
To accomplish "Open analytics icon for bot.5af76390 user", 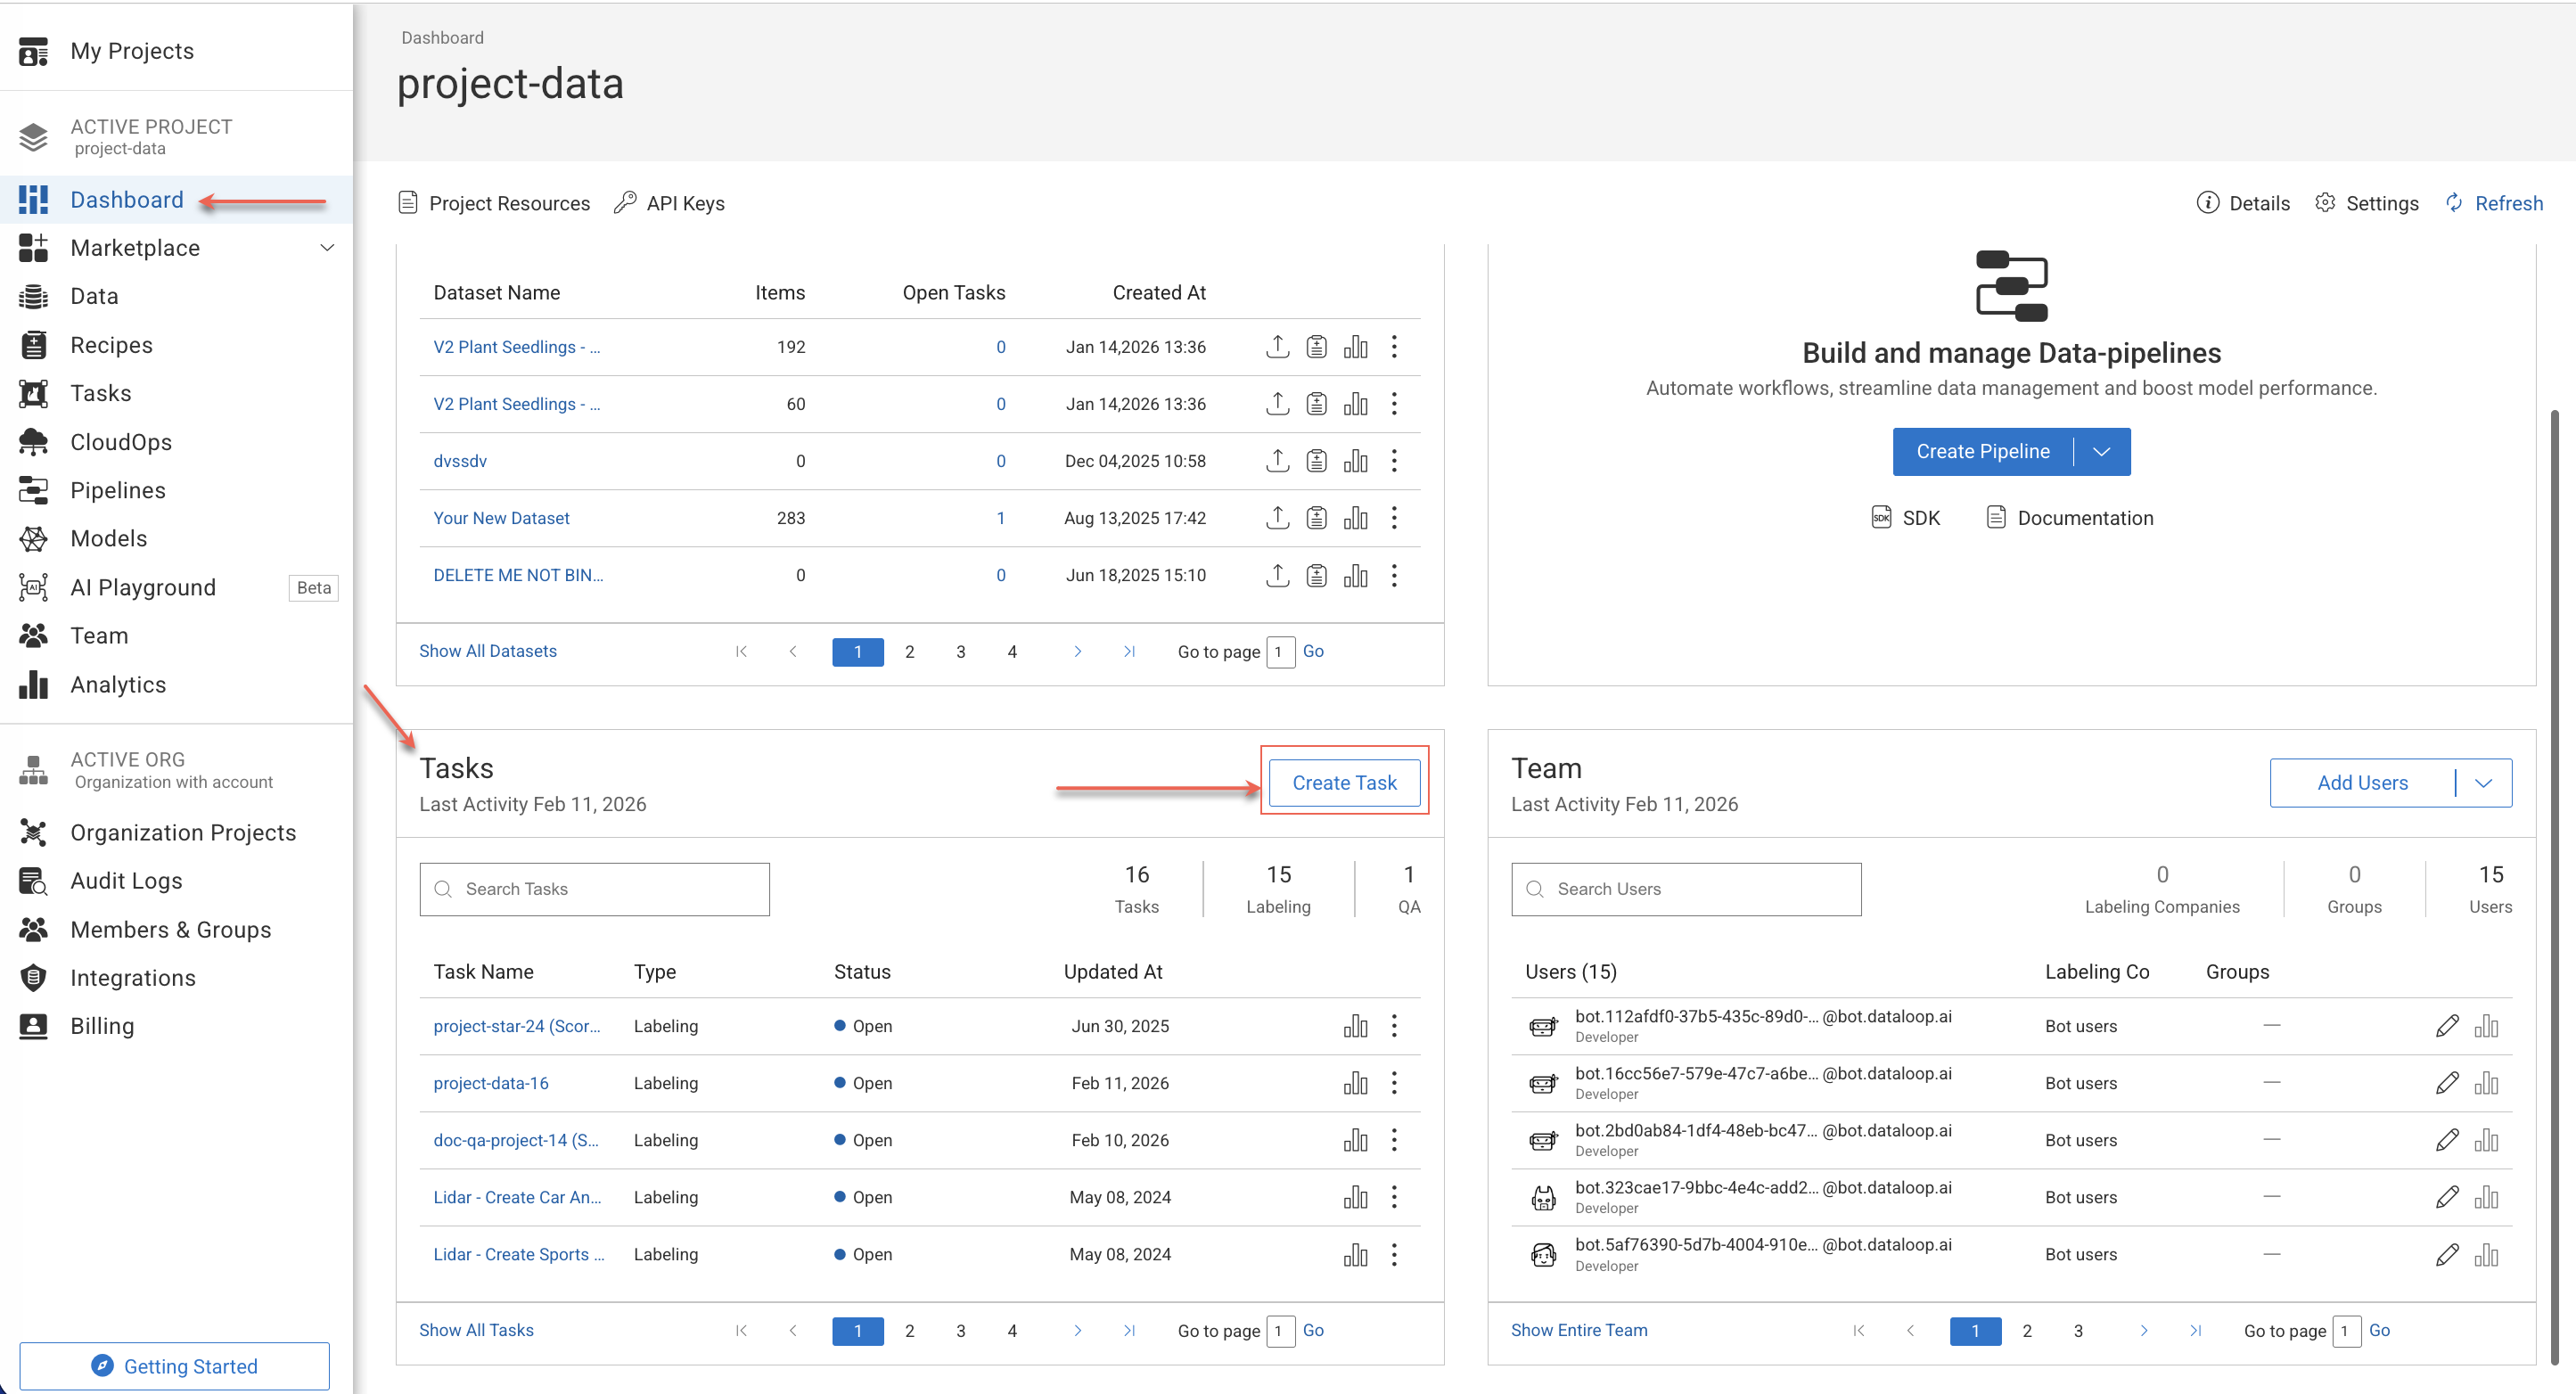I will click(x=2486, y=1254).
